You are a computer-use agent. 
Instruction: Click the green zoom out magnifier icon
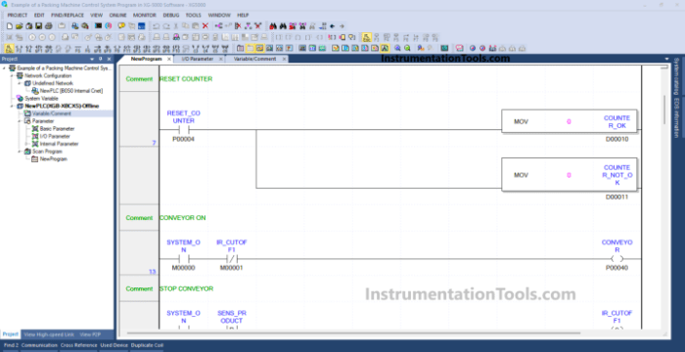click(407, 48)
